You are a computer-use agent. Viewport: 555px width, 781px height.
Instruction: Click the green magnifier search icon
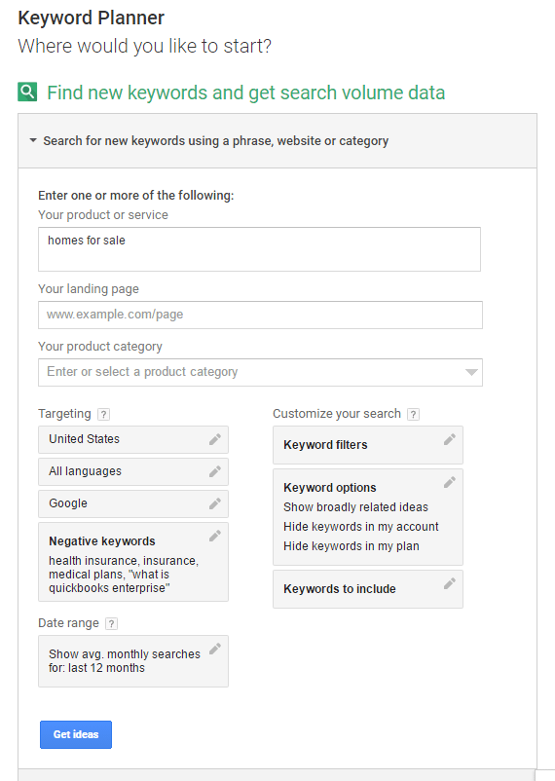coord(27,92)
